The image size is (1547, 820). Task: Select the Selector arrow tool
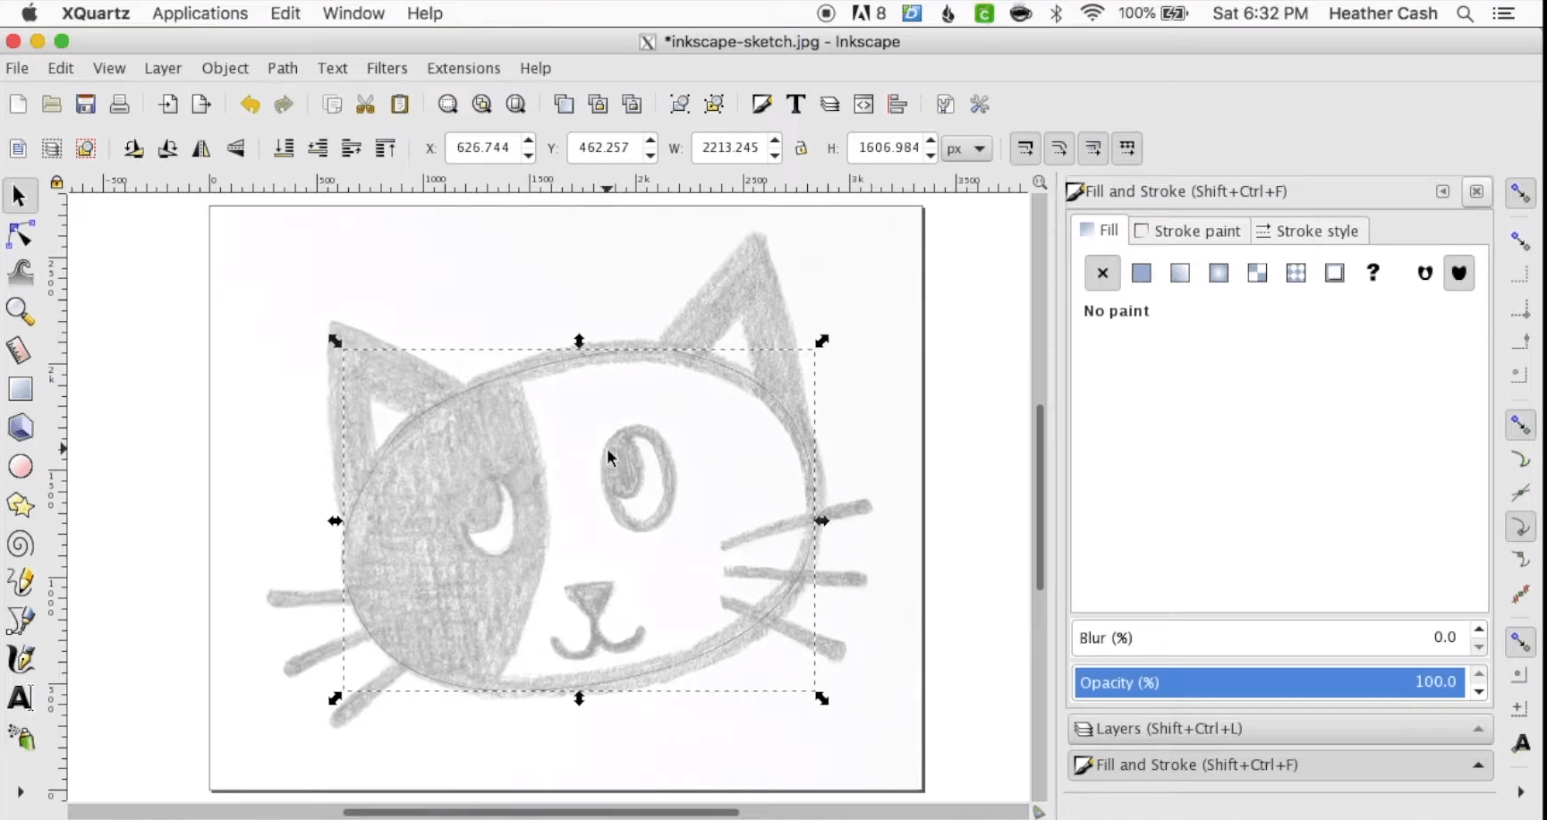coord(20,197)
